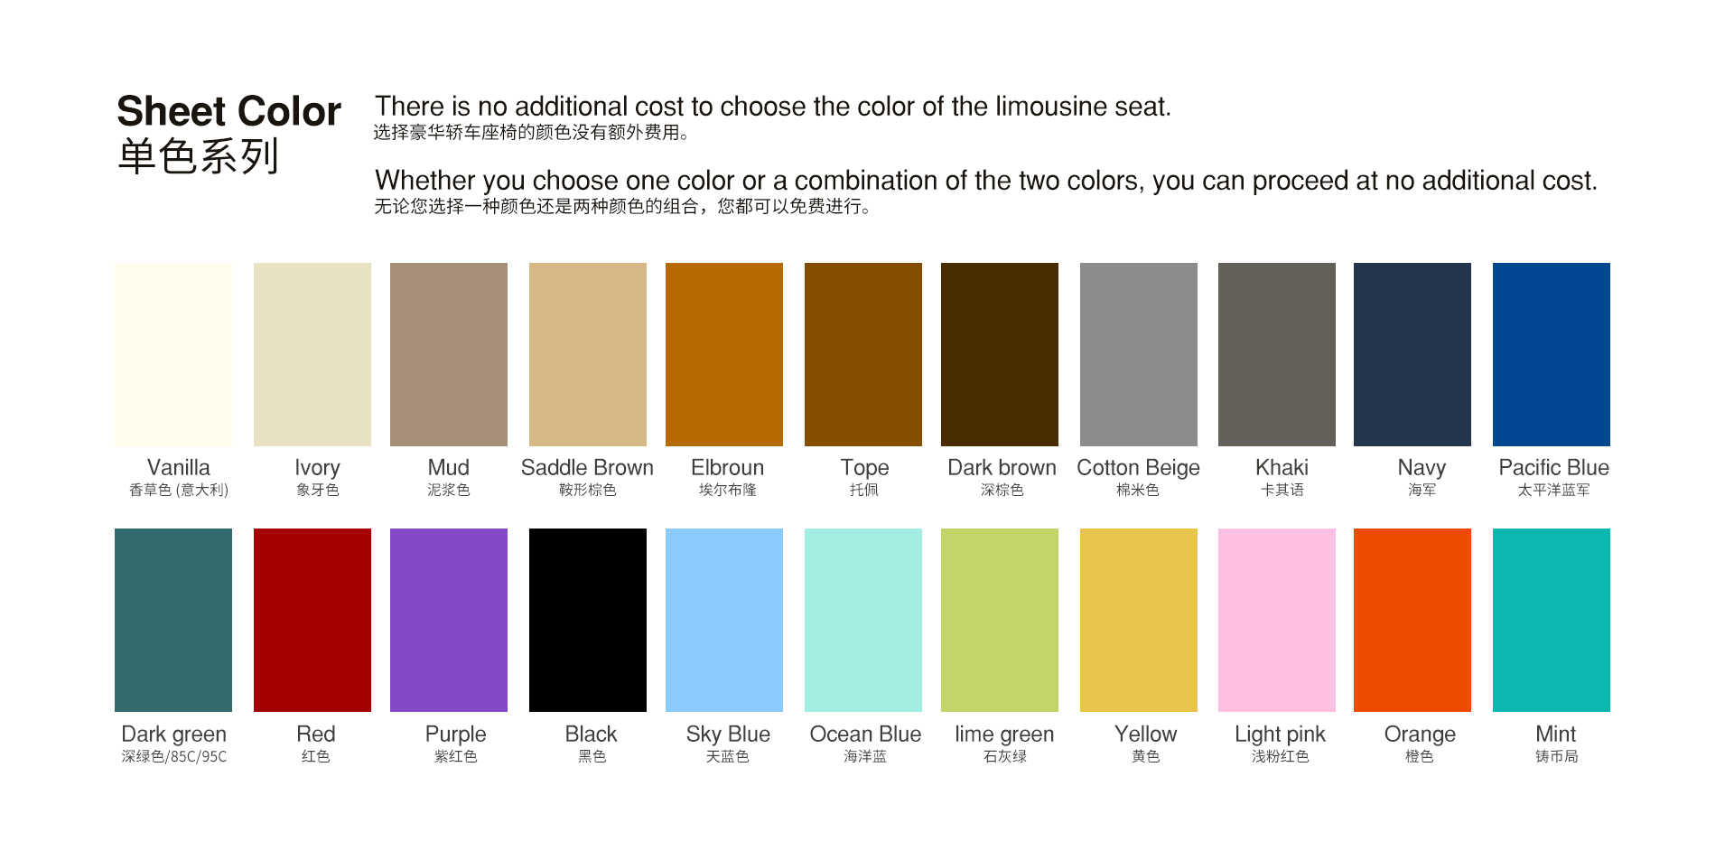Screen dimensions: 1734x842
Task: Click the Khaki color swatch
Action: [x=1277, y=354]
